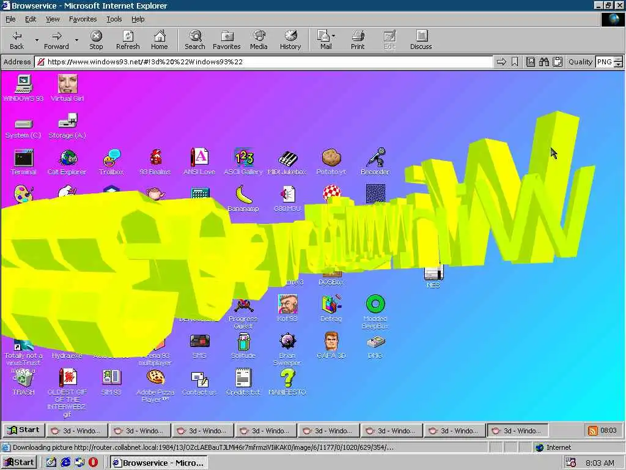
Task: Open the Tools menu
Action: [x=114, y=19]
